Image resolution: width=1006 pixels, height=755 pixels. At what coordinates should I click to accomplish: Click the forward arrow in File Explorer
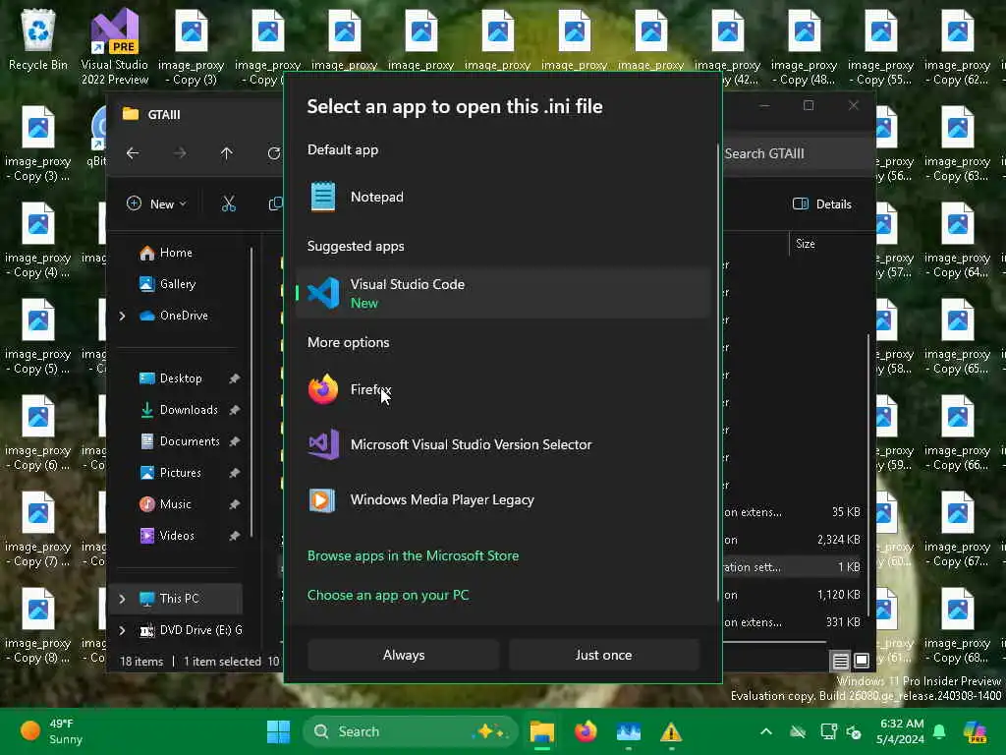click(180, 153)
